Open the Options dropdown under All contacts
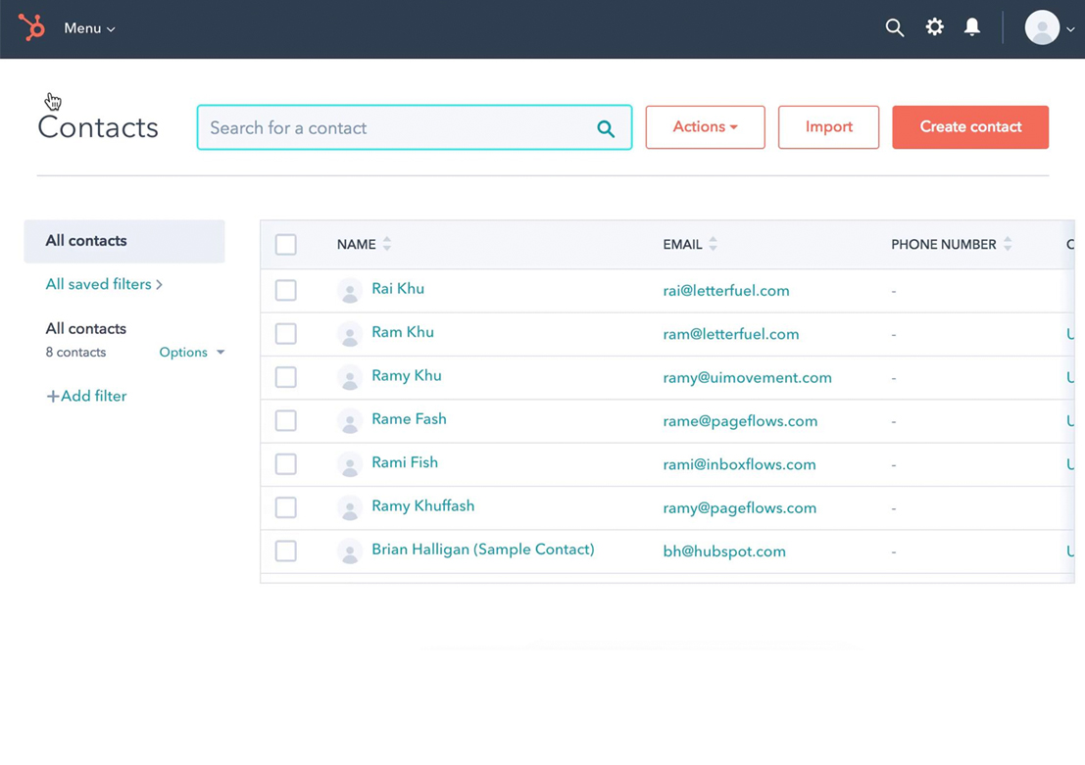Screen dimensions: 1085x765 point(191,353)
